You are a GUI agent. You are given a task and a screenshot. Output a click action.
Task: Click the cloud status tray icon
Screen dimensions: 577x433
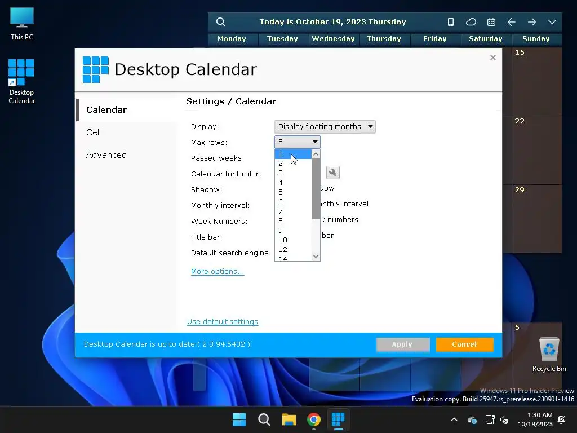coord(472,419)
